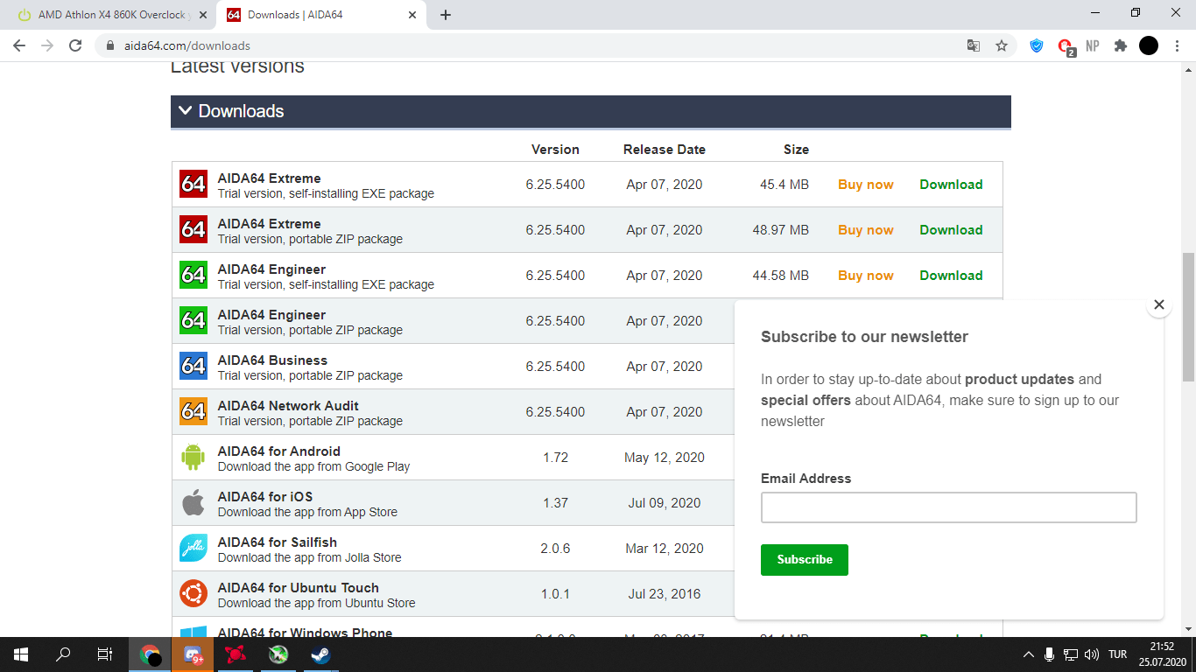1196x672 pixels.
Task: Close the Downloads | AIDA64 tab
Action: (412, 15)
